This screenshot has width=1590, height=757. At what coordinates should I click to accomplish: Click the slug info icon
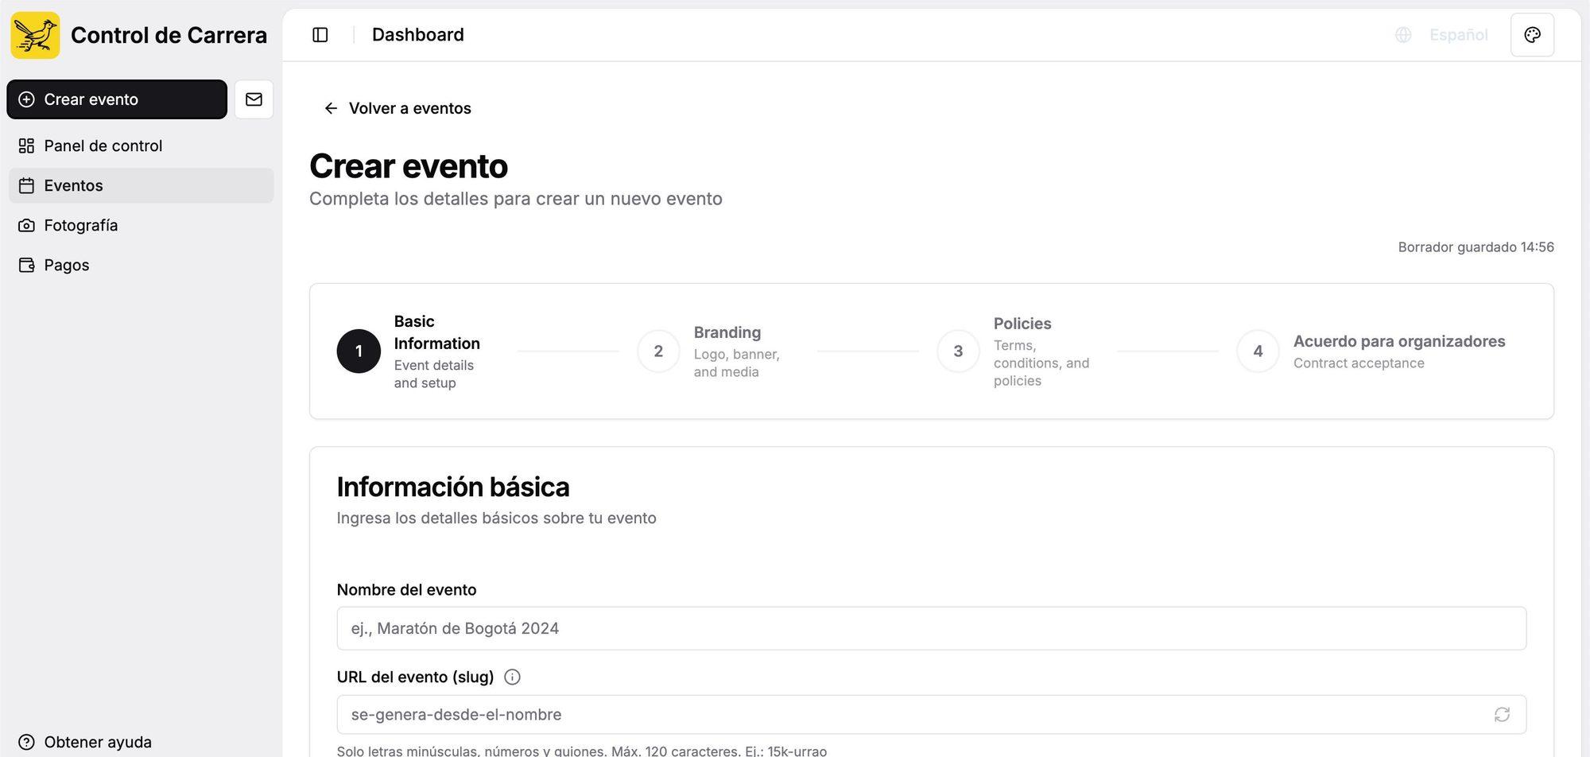(x=512, y=677)
